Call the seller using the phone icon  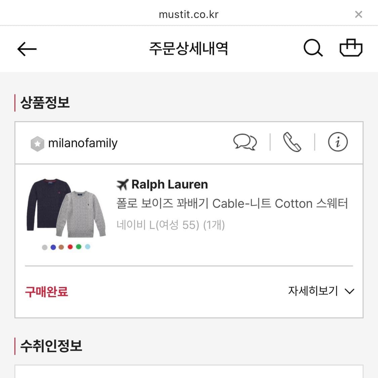pos(292,142)
